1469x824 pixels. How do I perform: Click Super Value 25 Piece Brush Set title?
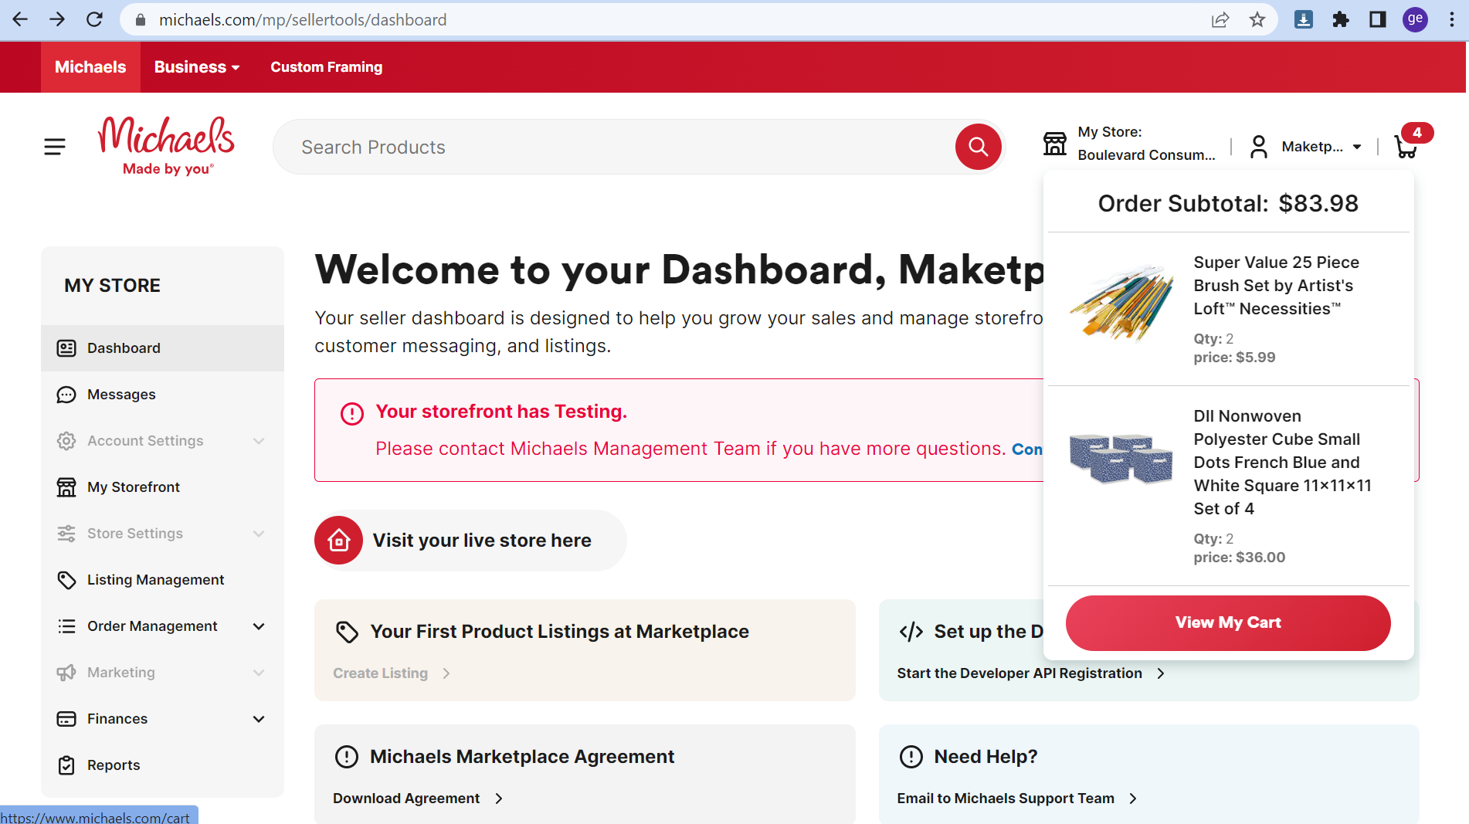[x=1277, y=286]
